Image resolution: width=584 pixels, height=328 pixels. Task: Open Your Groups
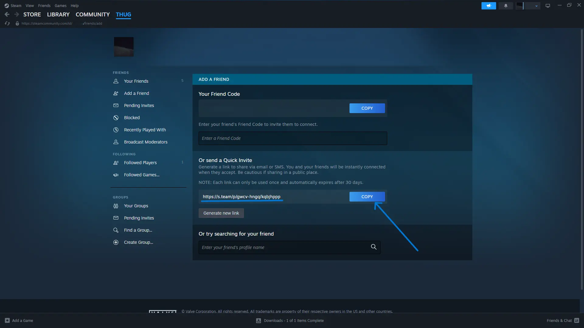click(136, 206)
